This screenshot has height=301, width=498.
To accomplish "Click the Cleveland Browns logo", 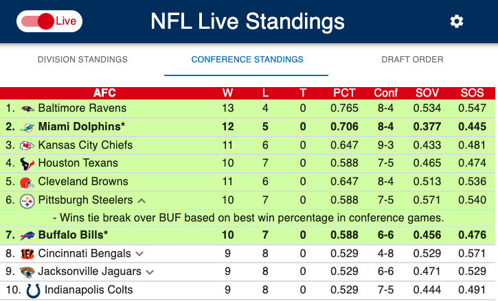I will (27, 182).
